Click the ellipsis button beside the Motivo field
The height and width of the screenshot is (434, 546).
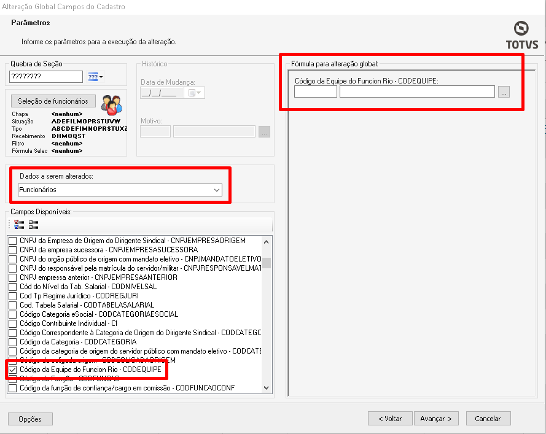point(264,131)
